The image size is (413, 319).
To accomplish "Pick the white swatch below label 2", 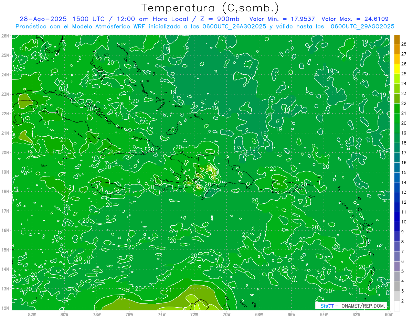I will [397, 306].
